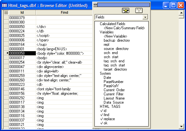
Task: Select the Find column header
Action: [x=64, y=12]
